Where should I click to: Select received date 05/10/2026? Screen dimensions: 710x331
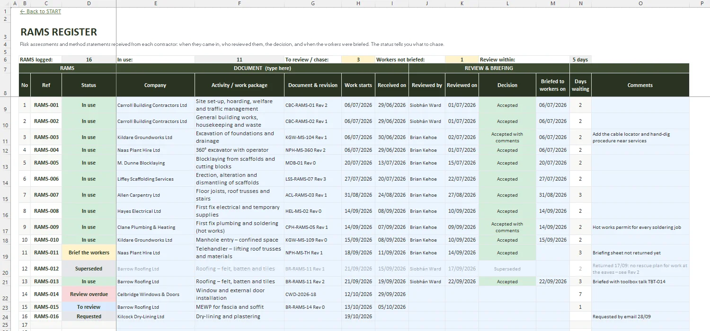pos(392,307)
